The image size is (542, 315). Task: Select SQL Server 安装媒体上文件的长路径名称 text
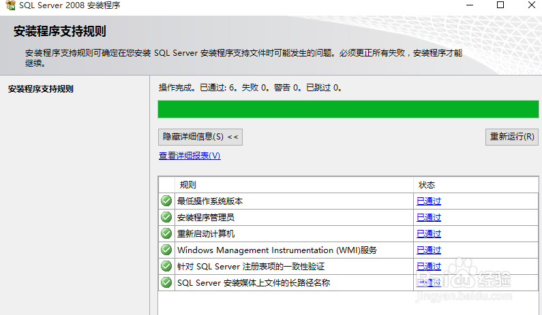click(254, 282)
